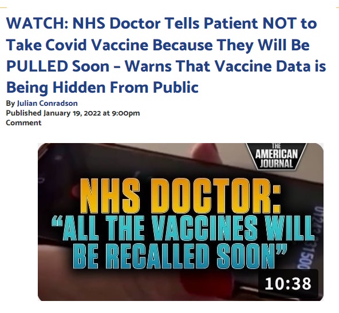Click the "9:00pm" publish time text
The height and width of the screenshot is (313, 339).
pos(126,113)
